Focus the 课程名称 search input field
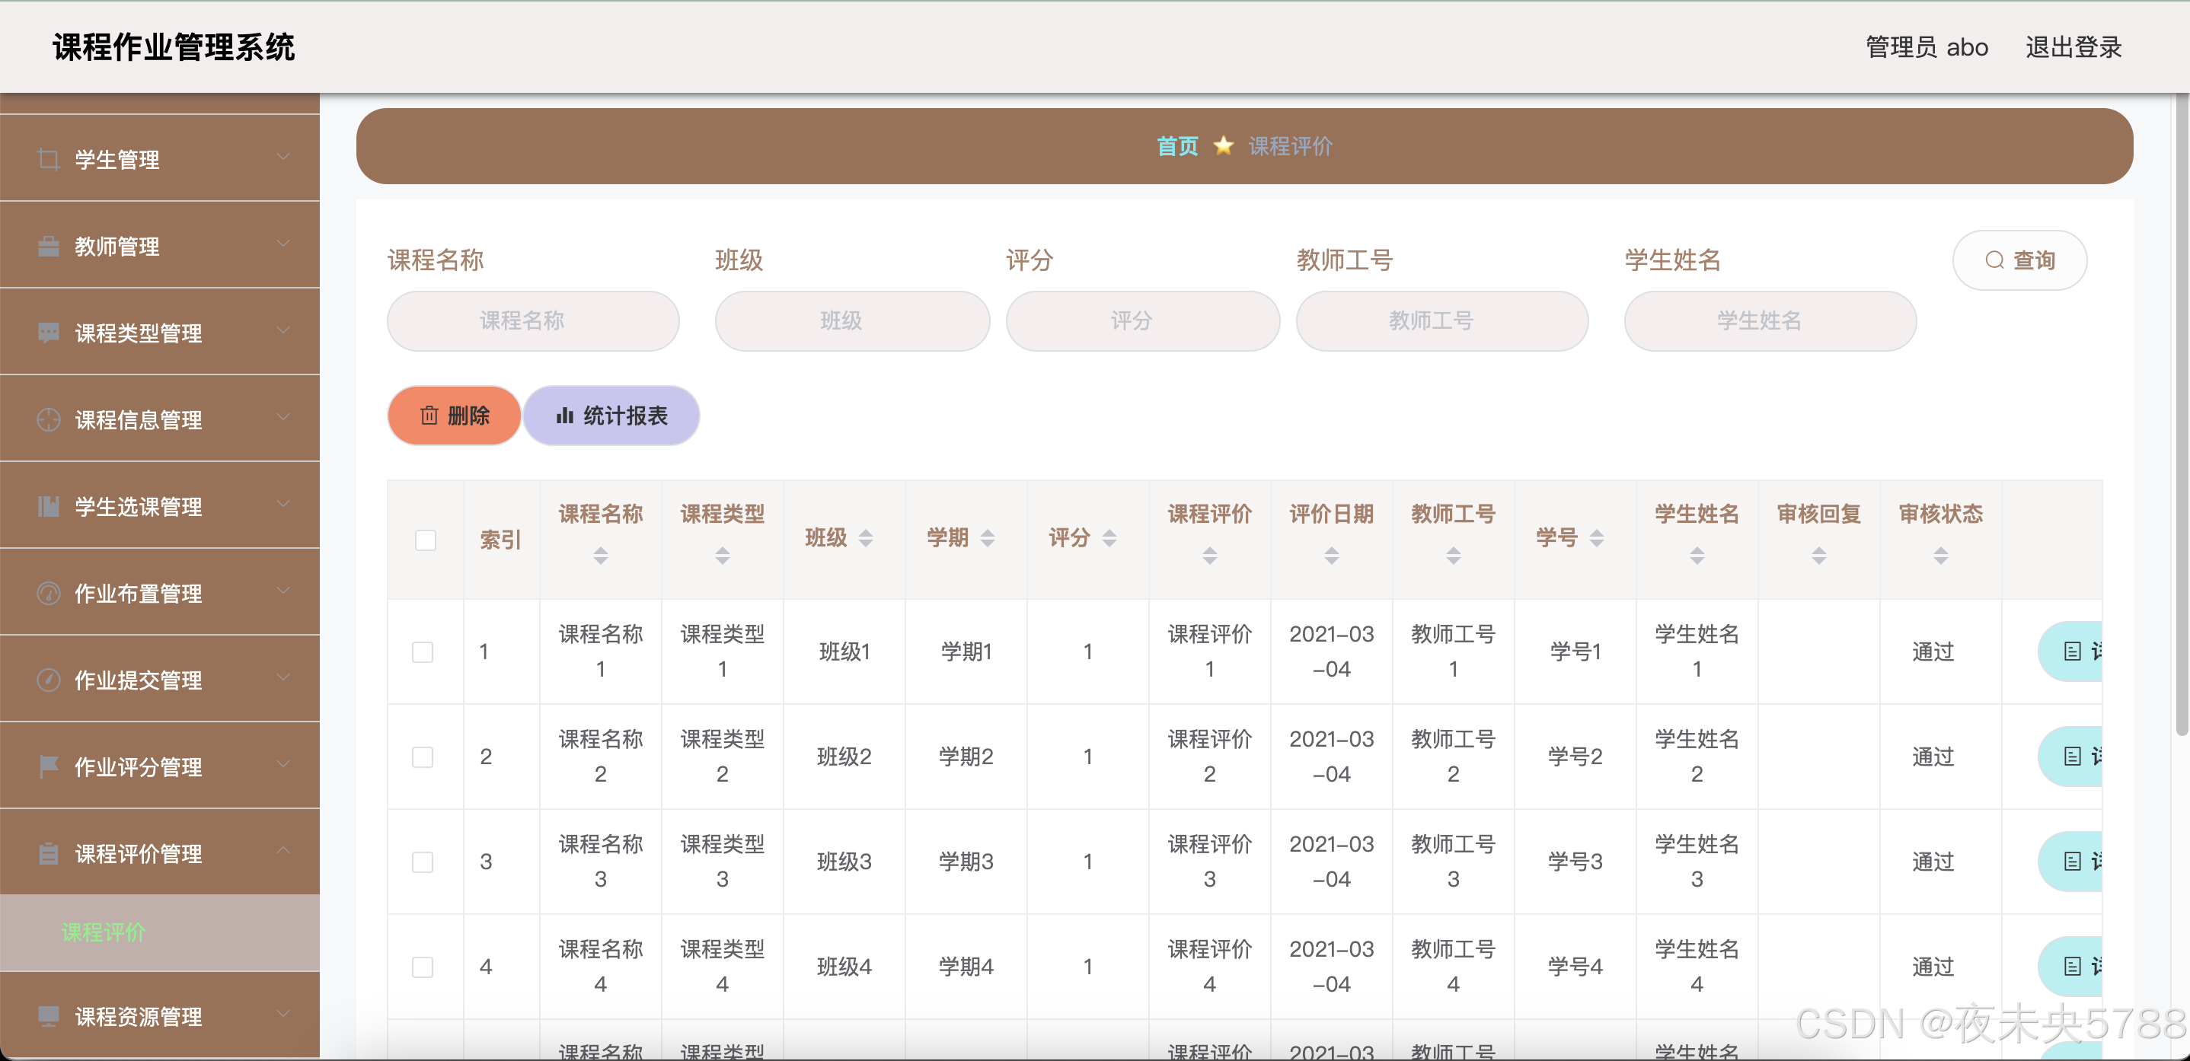Viewport: 2190px width, 1061px height. coord(533,321)
